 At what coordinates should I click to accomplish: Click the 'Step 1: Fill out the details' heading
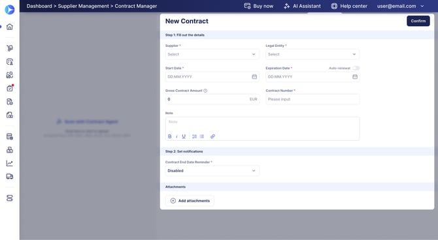click(x=184, y=35)
